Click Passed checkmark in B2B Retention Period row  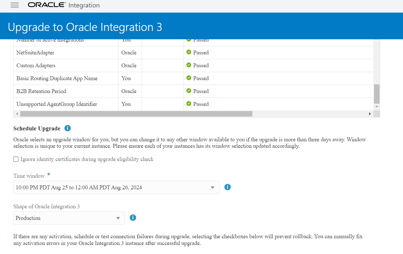[189, 91]
